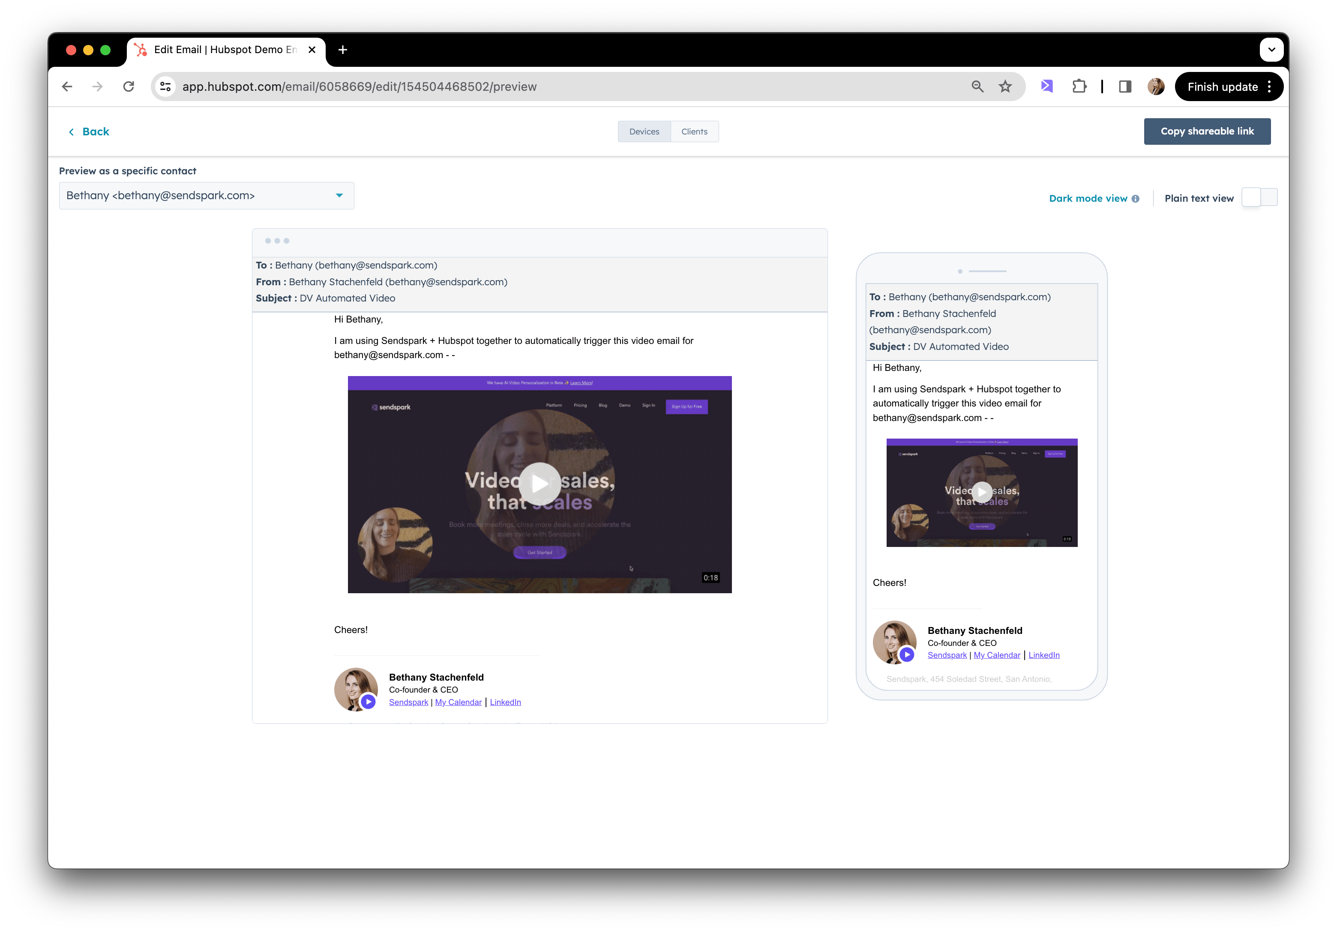Click the macOS green fullscreen button

tap(105, 50)
